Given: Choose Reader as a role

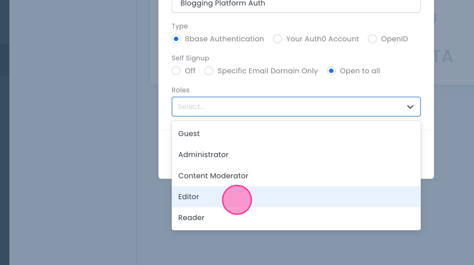Looking at the screenshot, I should tap(191, 217).
